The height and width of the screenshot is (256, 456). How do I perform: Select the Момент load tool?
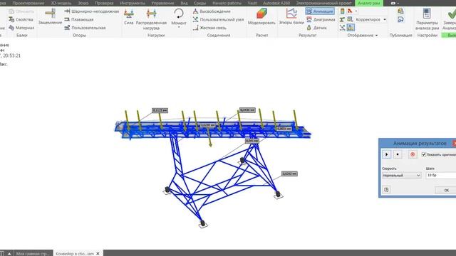click(179, 17)
